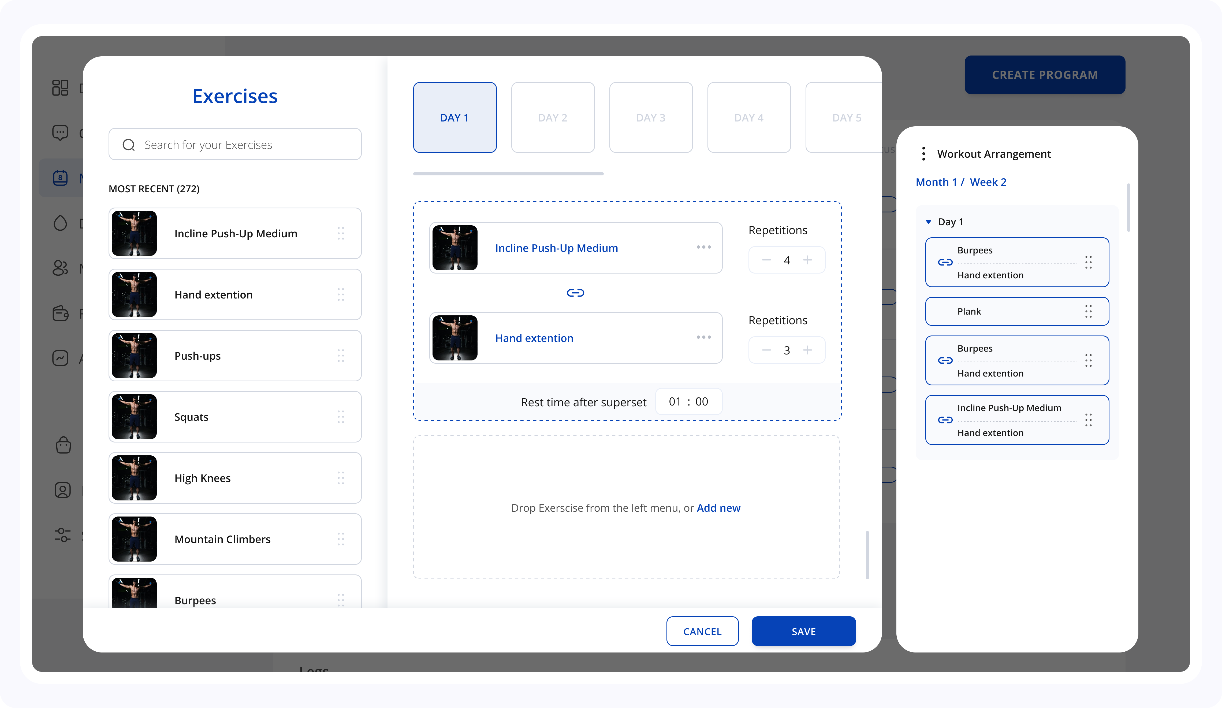Increase Repetitions from 4 using plus stepper
Image resolution: width=1222 pixels, height=708 pixels.
click(x=808, y=260)
